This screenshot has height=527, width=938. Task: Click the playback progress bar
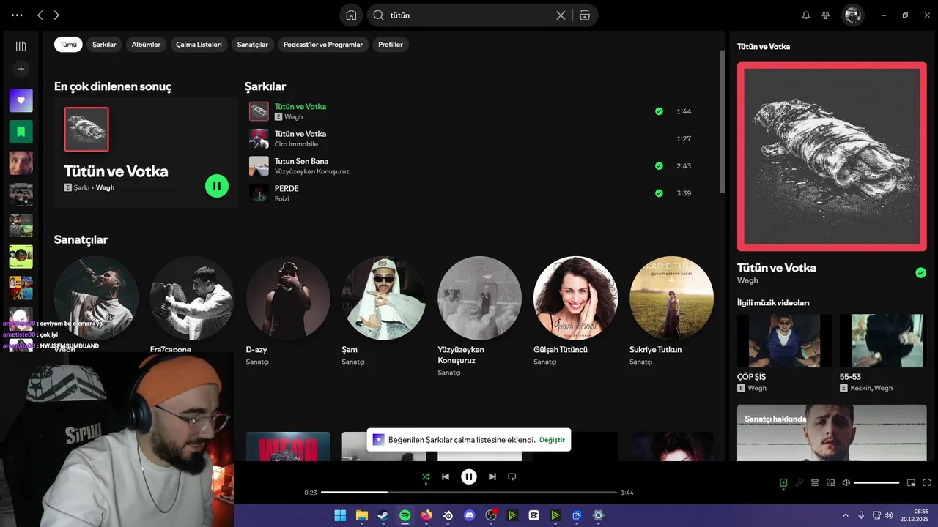pos(469,493)
